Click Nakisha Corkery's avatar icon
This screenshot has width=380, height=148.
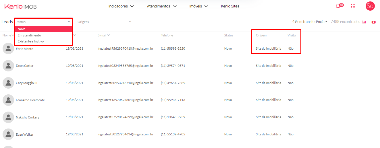(x=8, y=117)
